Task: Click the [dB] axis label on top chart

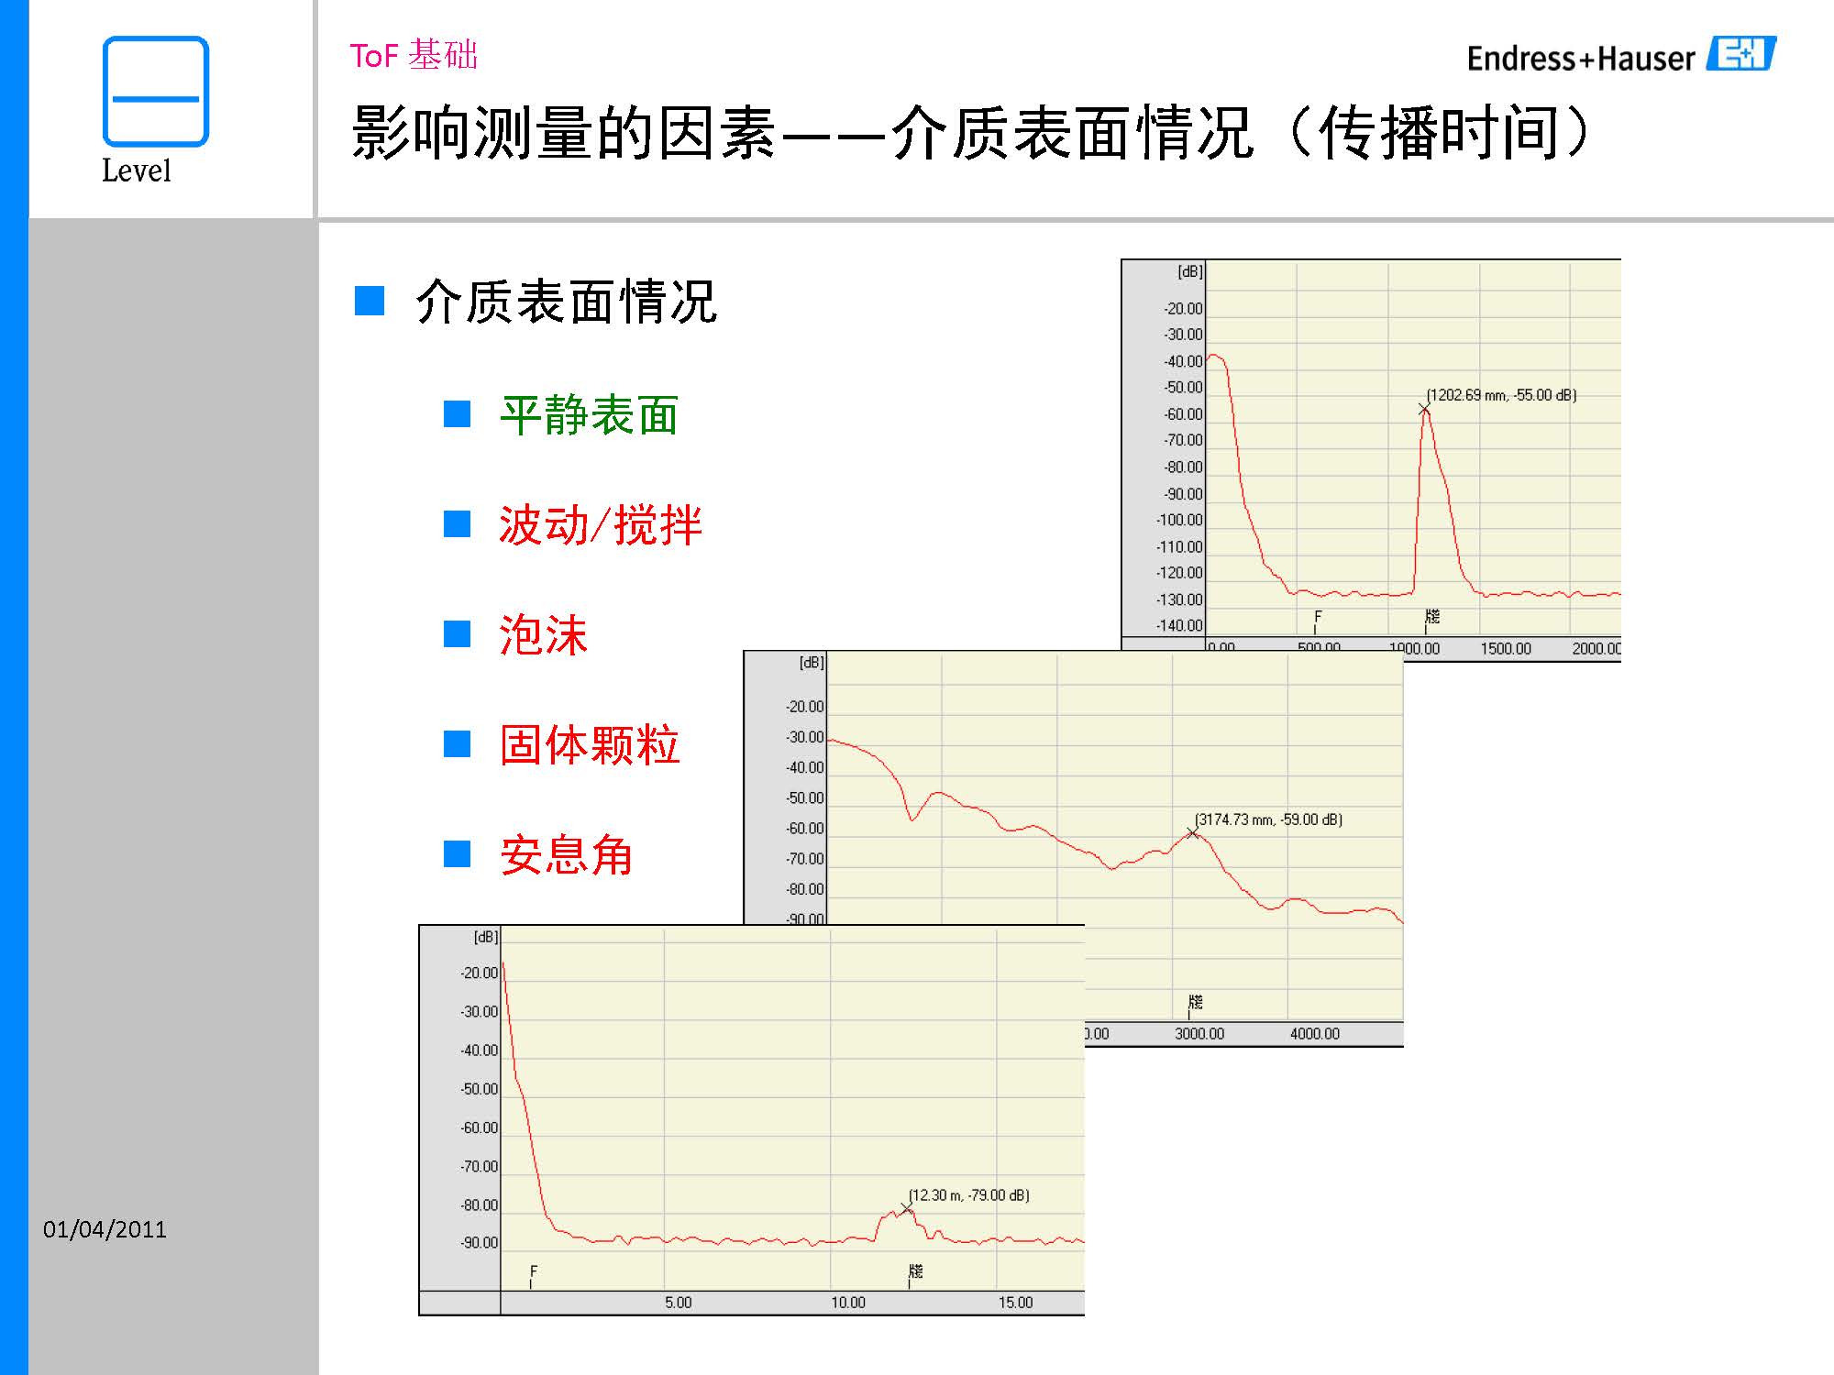Action: point(1188,270)
